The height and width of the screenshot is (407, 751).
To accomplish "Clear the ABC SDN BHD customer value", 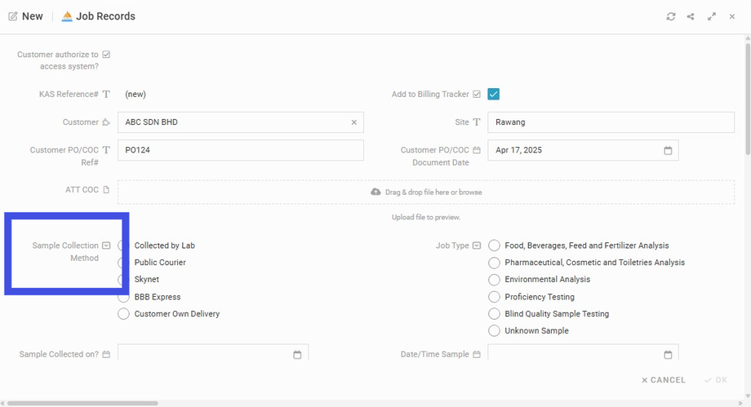I will (354, 122).
